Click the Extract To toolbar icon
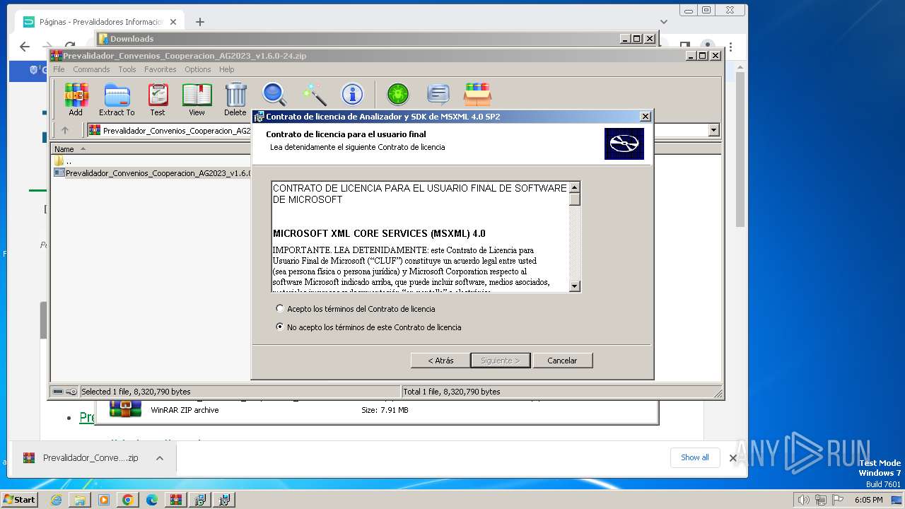 point(117,99)
